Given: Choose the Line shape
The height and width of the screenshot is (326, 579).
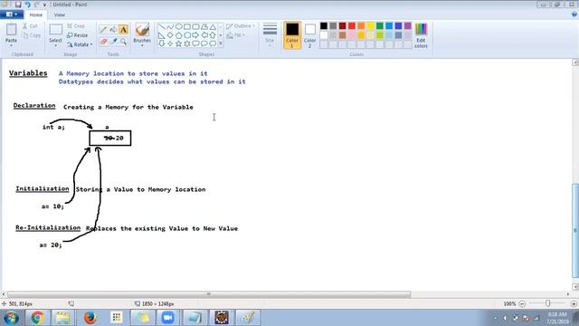Looking at the screenshot, I should click(x=162, y=27).
